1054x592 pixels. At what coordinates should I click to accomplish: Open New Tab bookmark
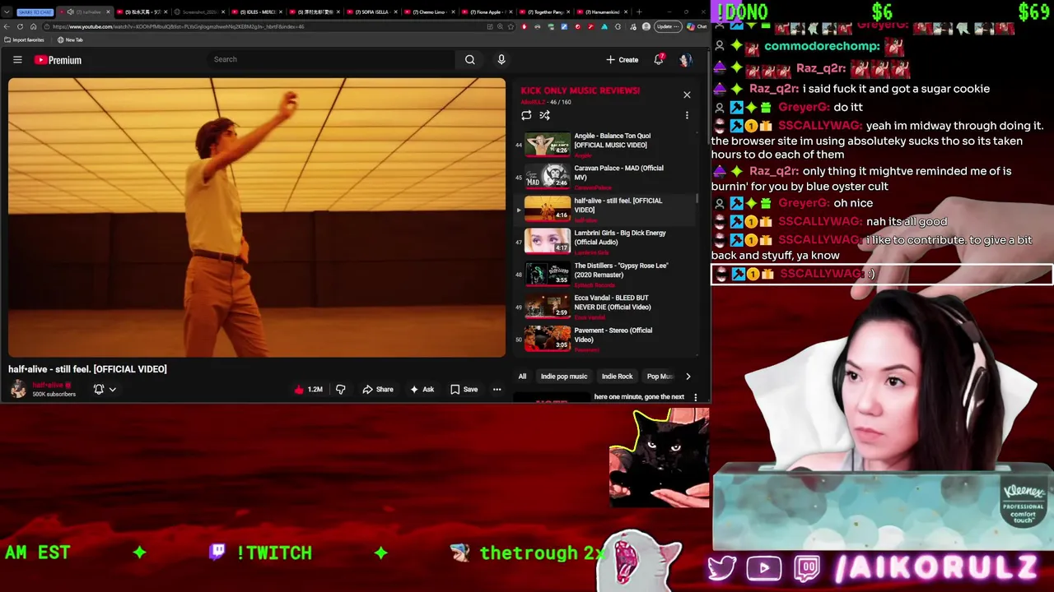(70, 39)
